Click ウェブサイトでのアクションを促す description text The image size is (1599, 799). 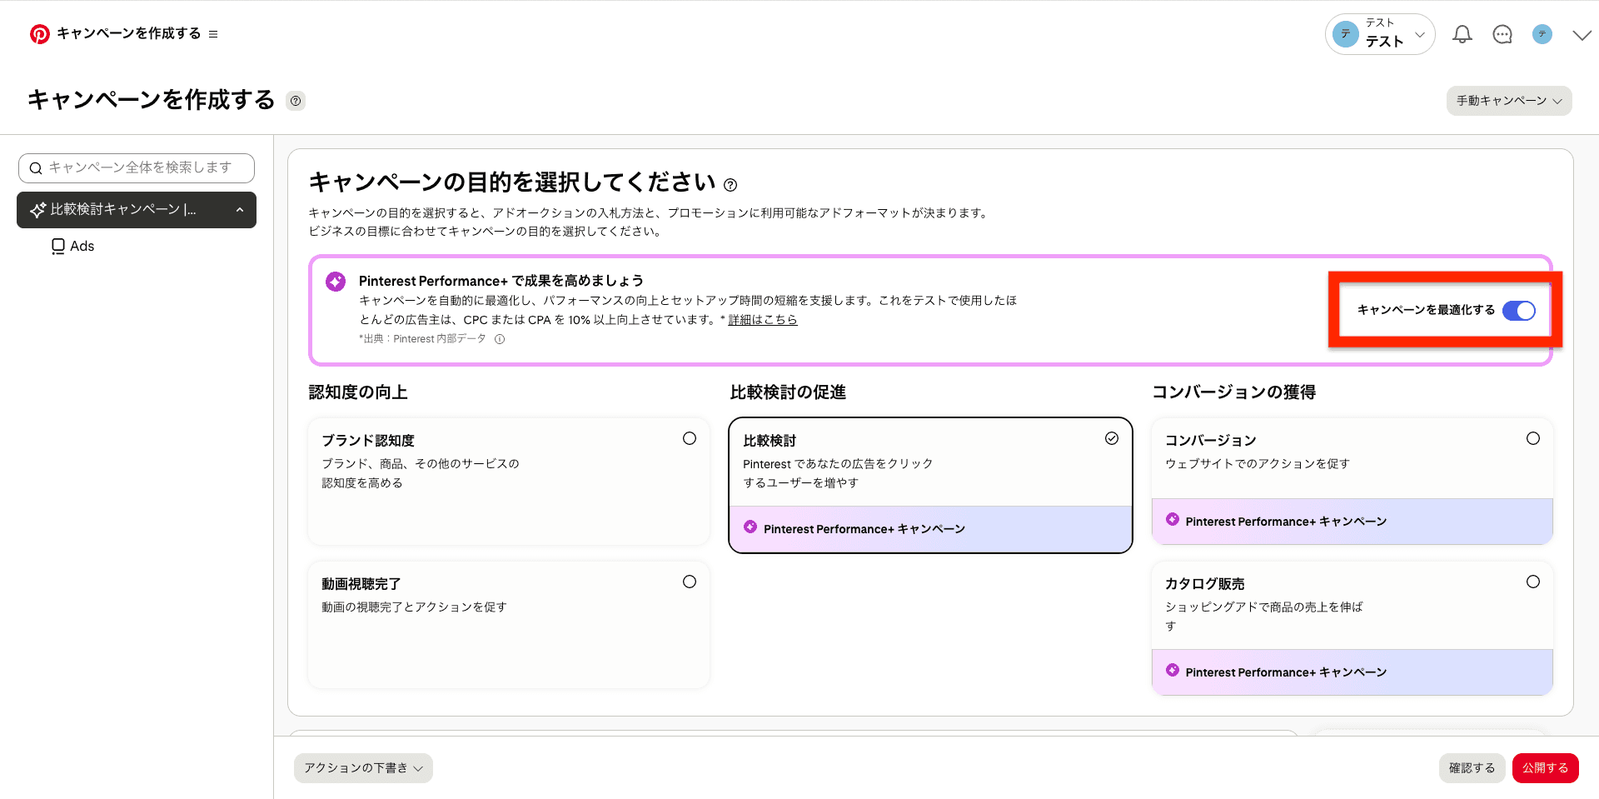(x=1258, y=464)
